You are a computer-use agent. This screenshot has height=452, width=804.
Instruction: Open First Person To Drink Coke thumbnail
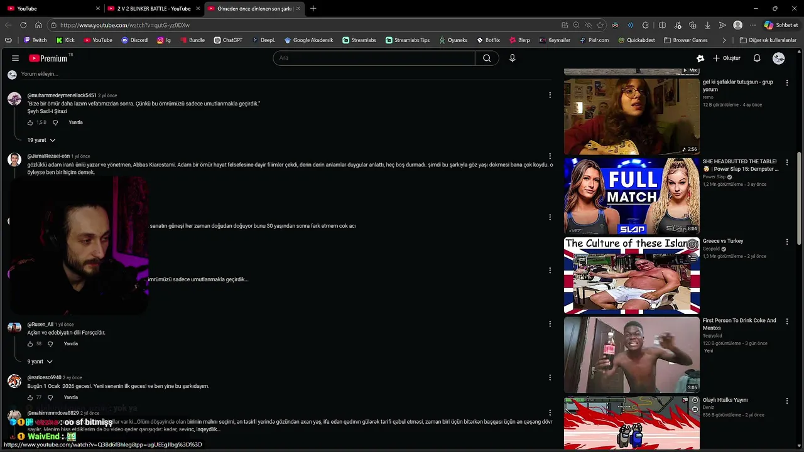pos(631,355)
